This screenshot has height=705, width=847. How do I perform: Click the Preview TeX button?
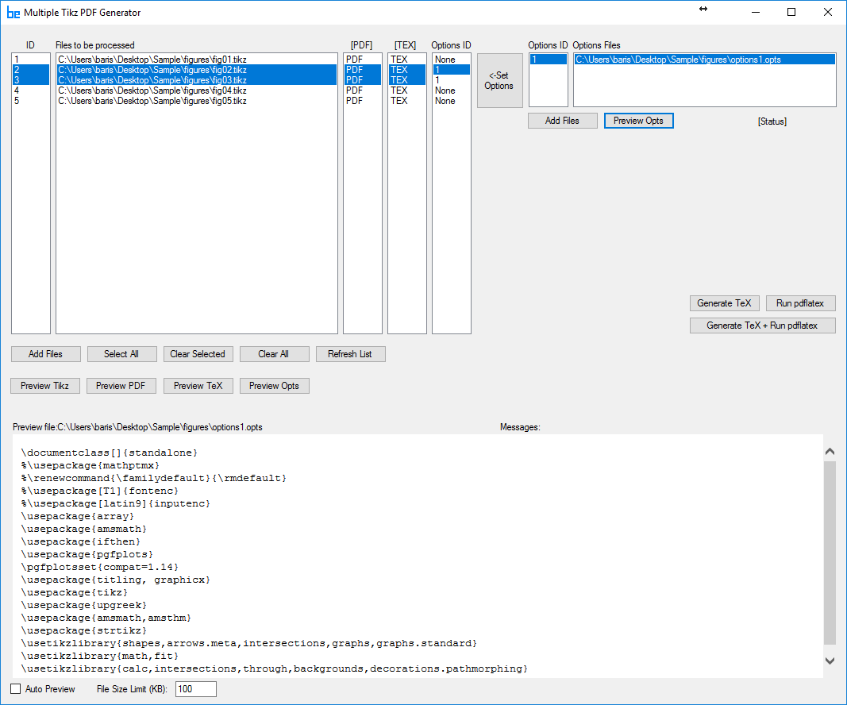click(x=198, y=386)
